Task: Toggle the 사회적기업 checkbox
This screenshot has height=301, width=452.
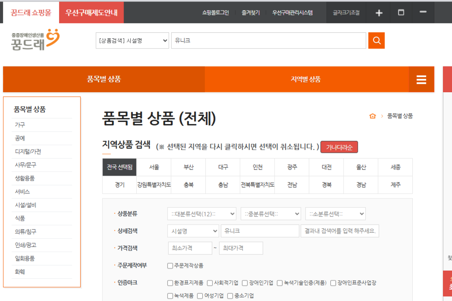Action: [x=210, y=283]
